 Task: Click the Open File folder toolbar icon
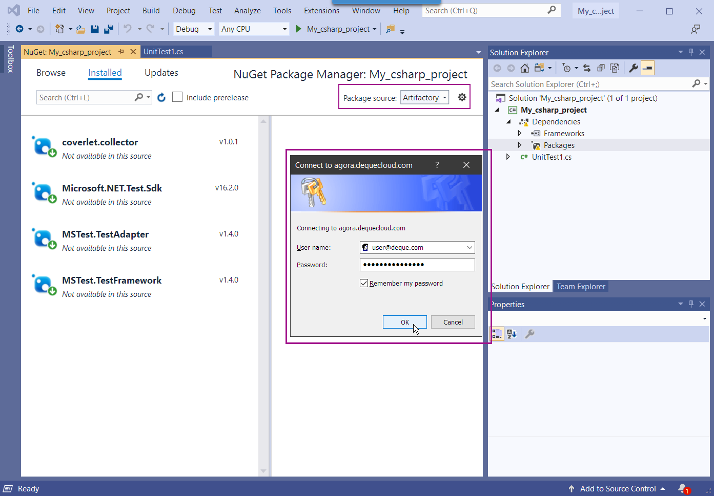[80, 29]
